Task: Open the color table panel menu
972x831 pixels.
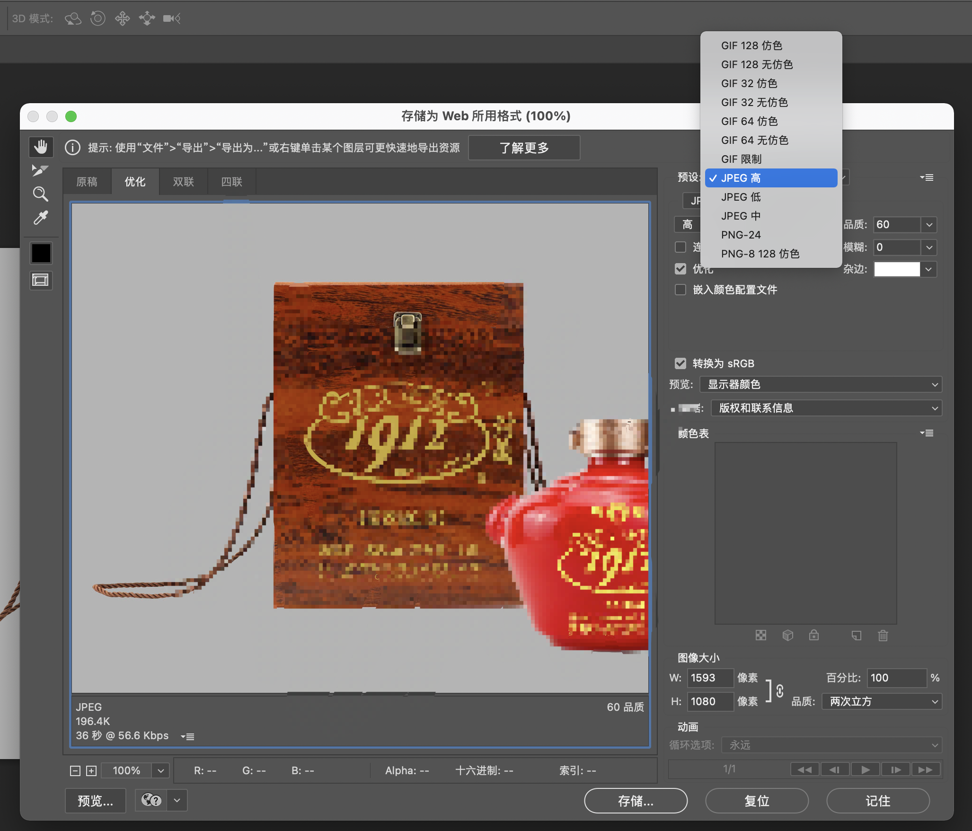Action: tap(927, 433)
